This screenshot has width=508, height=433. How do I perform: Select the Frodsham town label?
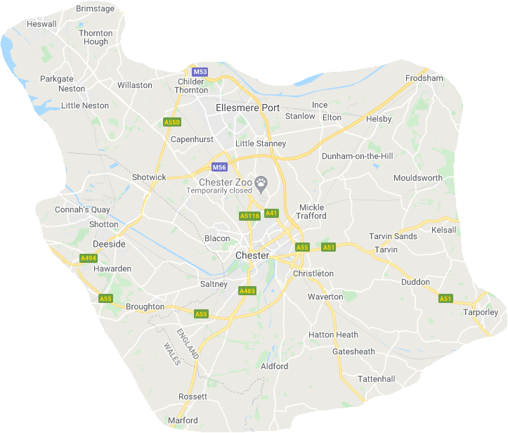(424, 78)
